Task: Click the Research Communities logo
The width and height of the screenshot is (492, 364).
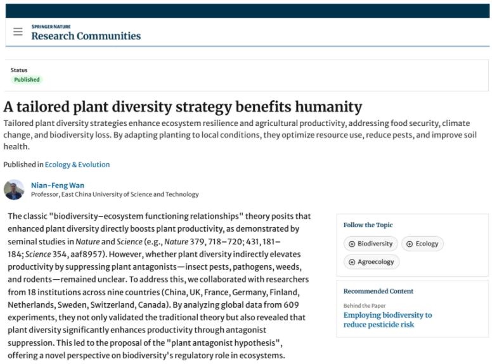Action: tap(86, 36)
